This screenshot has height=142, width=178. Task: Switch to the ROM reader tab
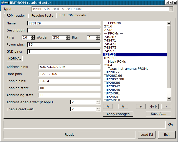pos(16,16)
